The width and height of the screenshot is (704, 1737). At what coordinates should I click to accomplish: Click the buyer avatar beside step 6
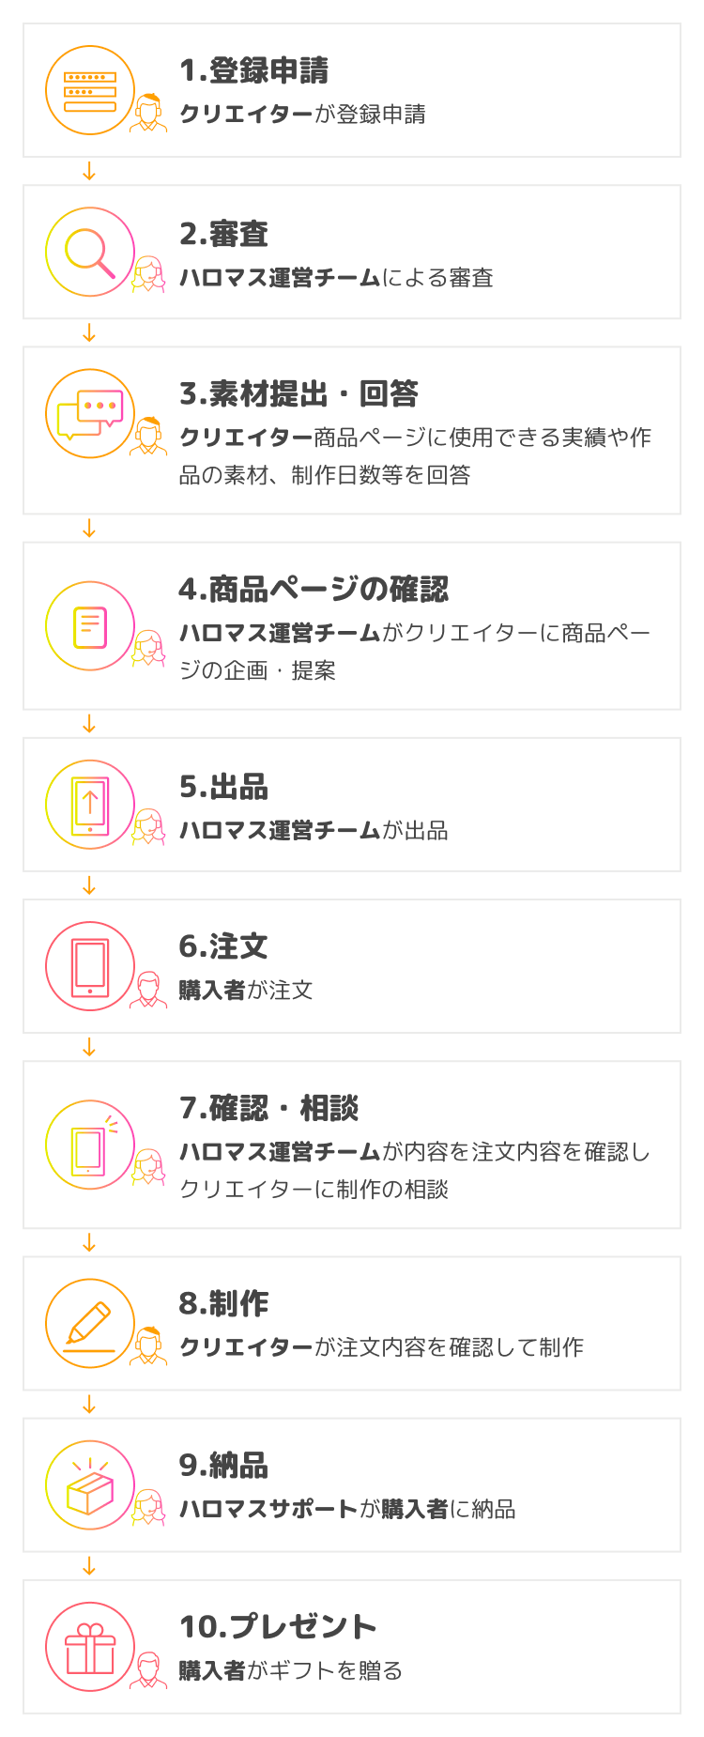pyautogui.click(x=148, y=990)
